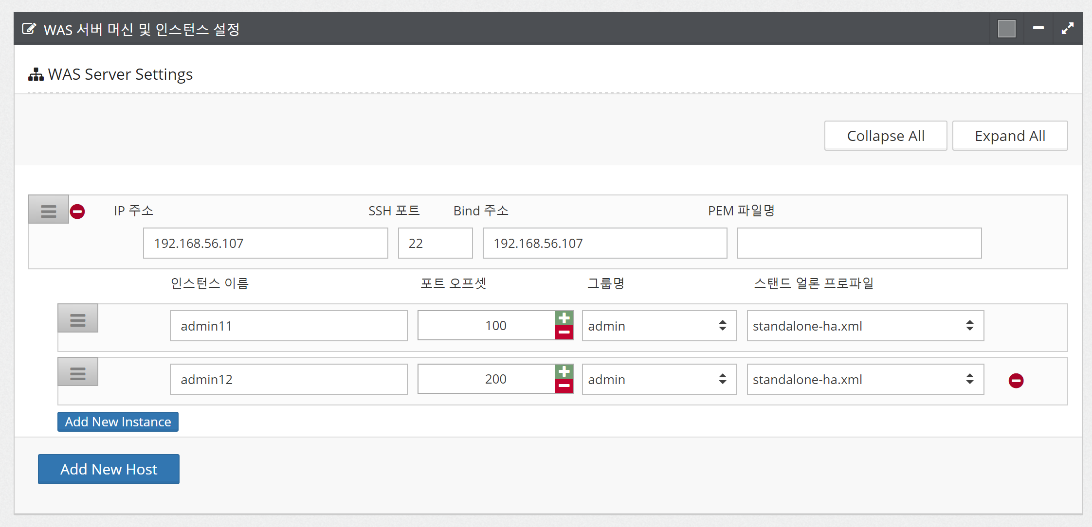The width and height of the screenshot is (1092, 527).
Task: Click the admin12 instance drag handle
Action: pyautogui.click(x=77, y=373)
